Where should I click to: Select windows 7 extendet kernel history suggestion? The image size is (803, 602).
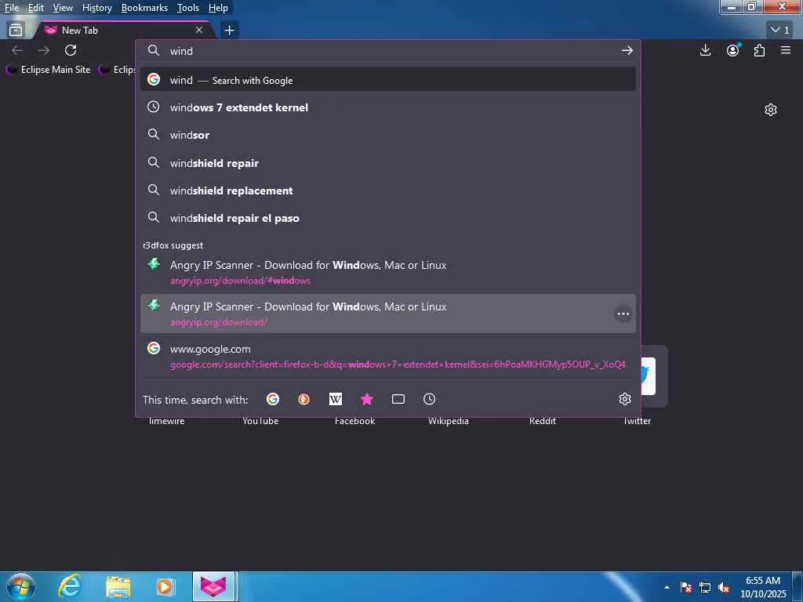[387, 107]
